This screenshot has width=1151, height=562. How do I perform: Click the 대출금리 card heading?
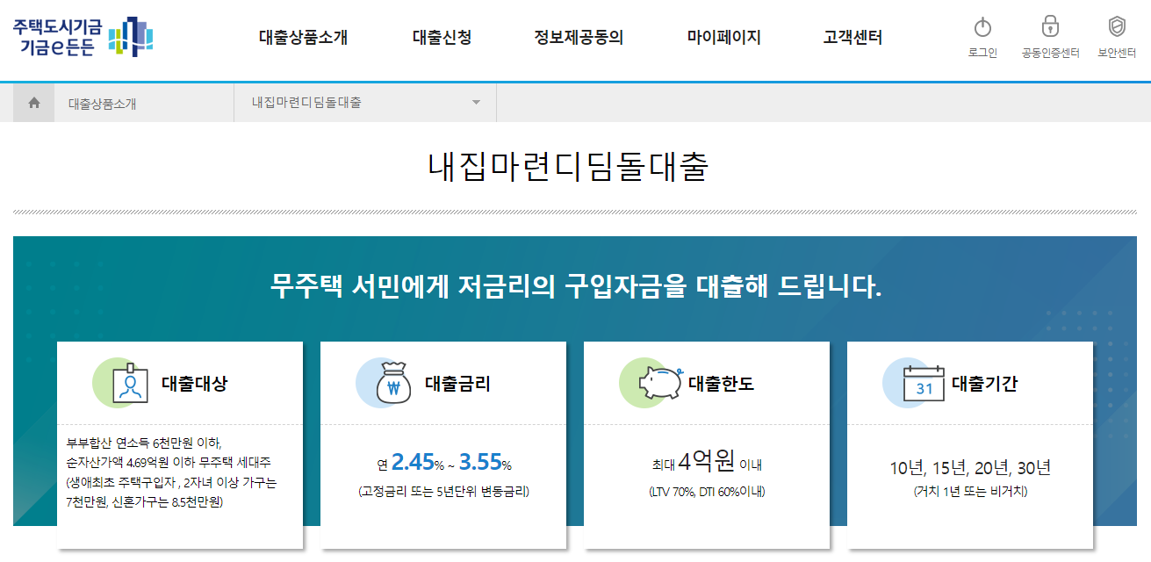[x=457, y=384]
